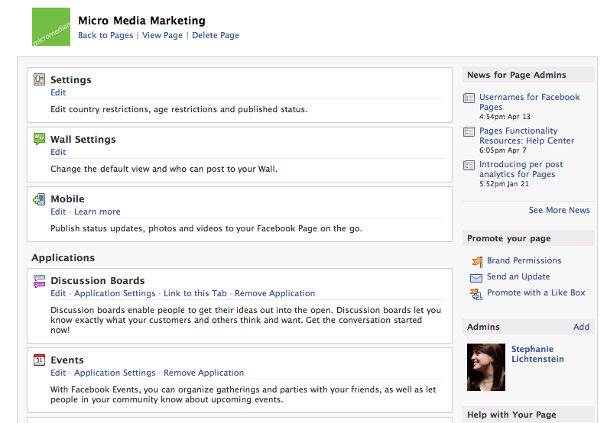This screenshot has height=423, width=607.
Task: Go Back to Pages
Action: [x=105, y=35]
